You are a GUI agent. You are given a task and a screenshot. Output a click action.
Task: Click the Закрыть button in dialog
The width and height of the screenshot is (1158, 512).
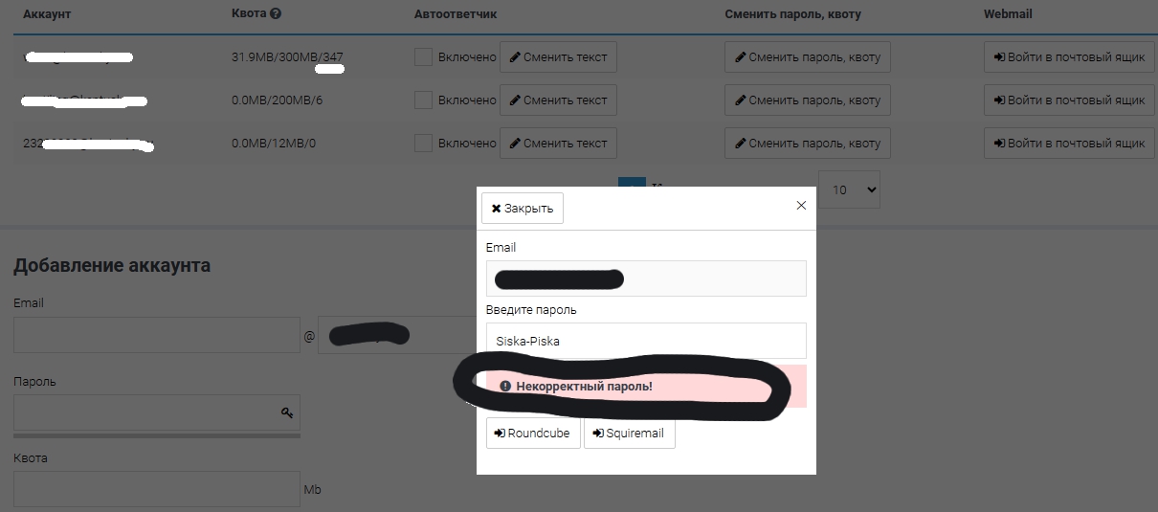click(x=523, y=209)
